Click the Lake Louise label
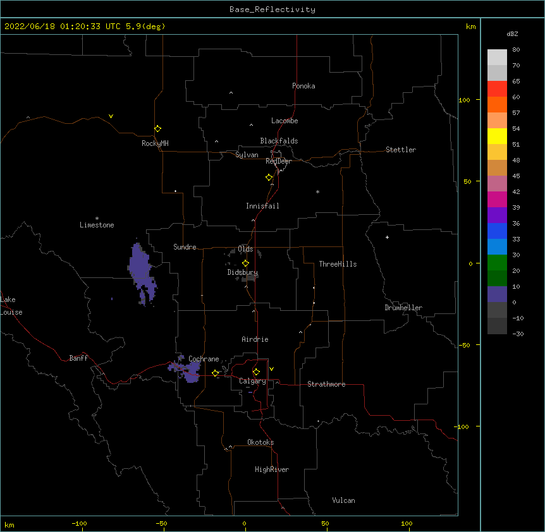545x532 pixels. click(x=11, y=306)
